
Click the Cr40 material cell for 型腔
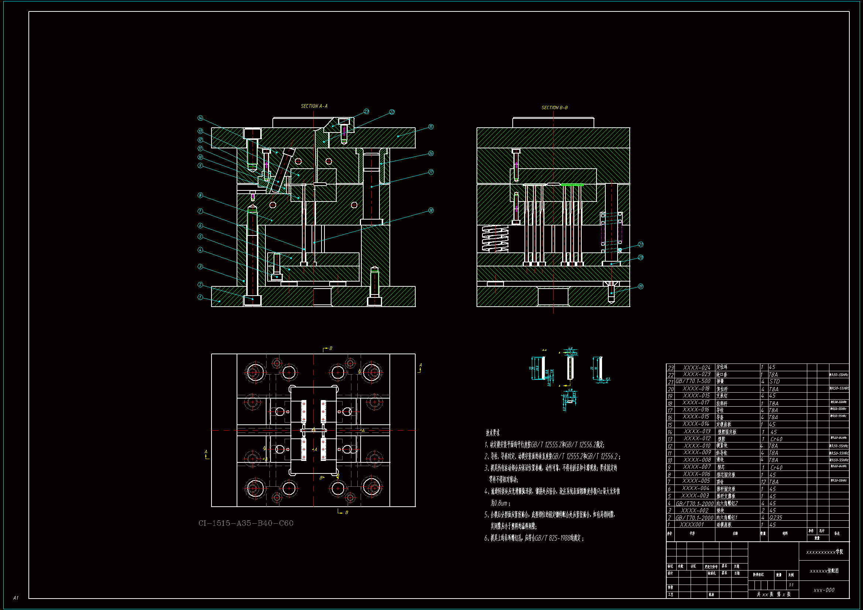[776, 439]
